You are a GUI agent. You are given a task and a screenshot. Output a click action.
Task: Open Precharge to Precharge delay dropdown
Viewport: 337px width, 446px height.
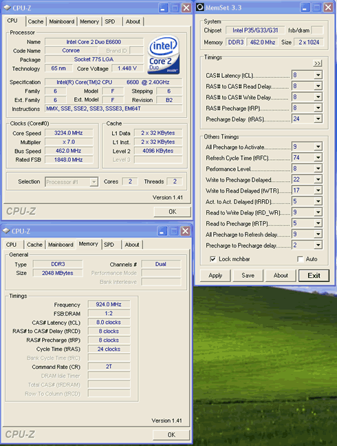tap(318, 245)
